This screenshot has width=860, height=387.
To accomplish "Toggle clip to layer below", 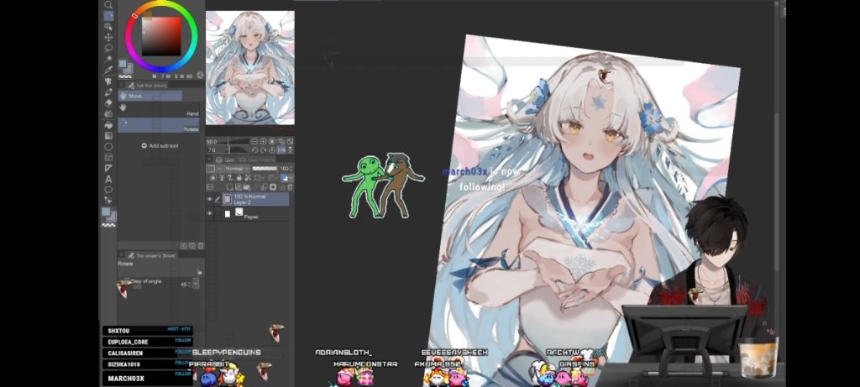I will (x=212, y=178).
